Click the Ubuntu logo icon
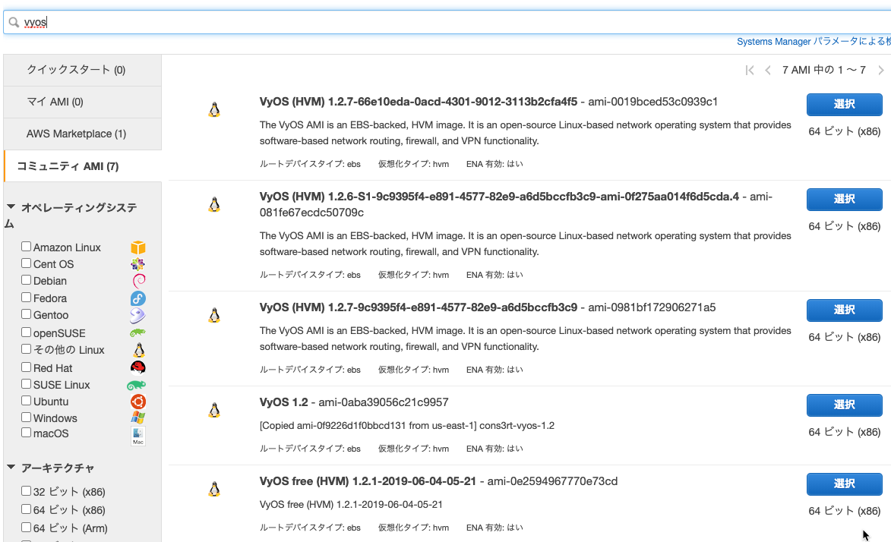The image size is (891, 542). click(x=138, y=402)
